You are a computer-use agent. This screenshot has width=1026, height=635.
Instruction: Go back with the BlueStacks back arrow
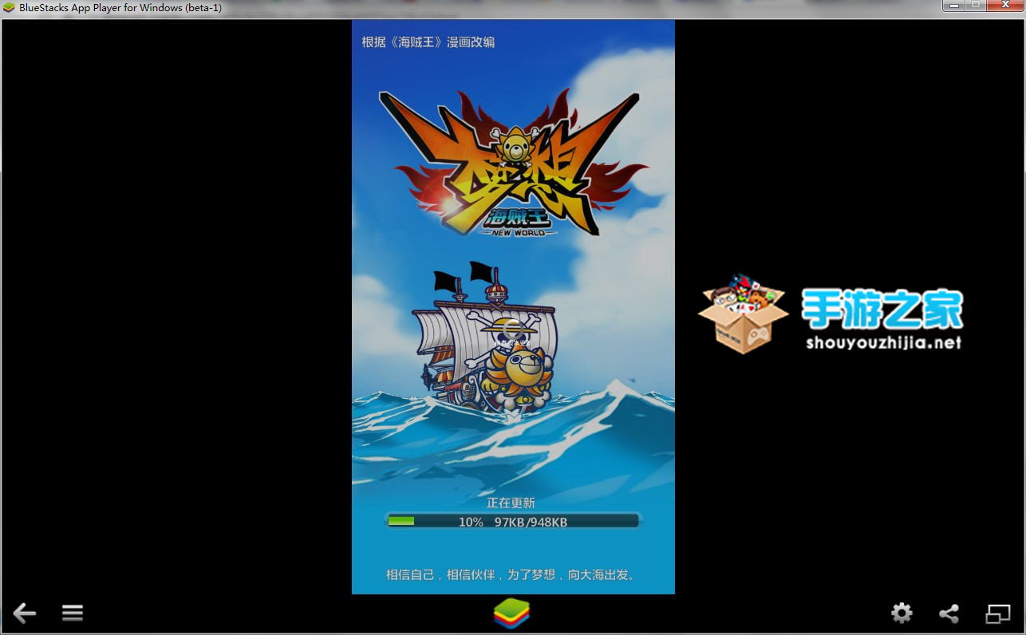coord(25,613)
